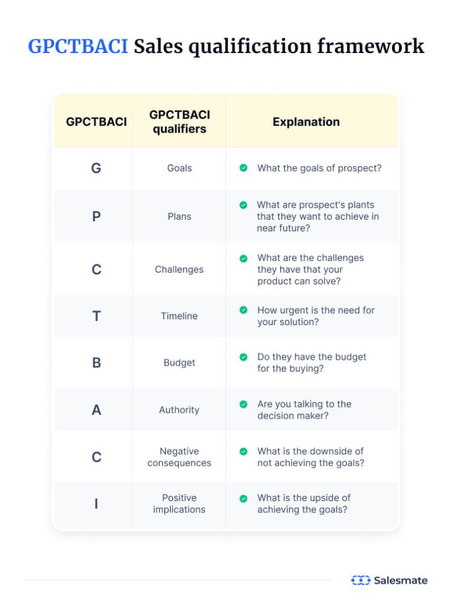Click the Goals qualifier cell
The width and height of the screenshot is (452, 603).
[x=180, y=168]
